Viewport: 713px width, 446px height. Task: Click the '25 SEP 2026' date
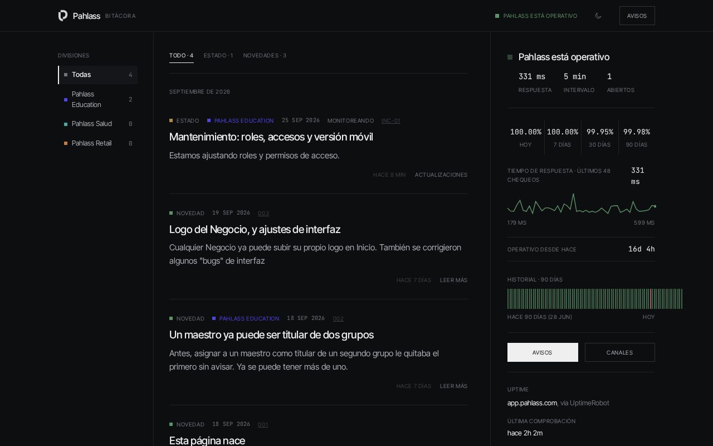[x=301, y=120]
